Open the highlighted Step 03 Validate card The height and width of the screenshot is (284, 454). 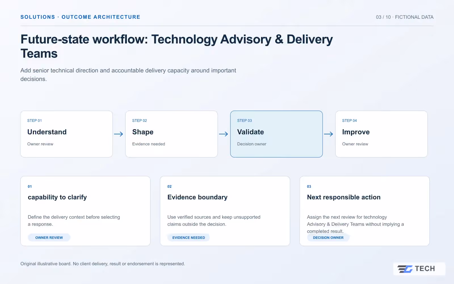(x=276, y=134)
